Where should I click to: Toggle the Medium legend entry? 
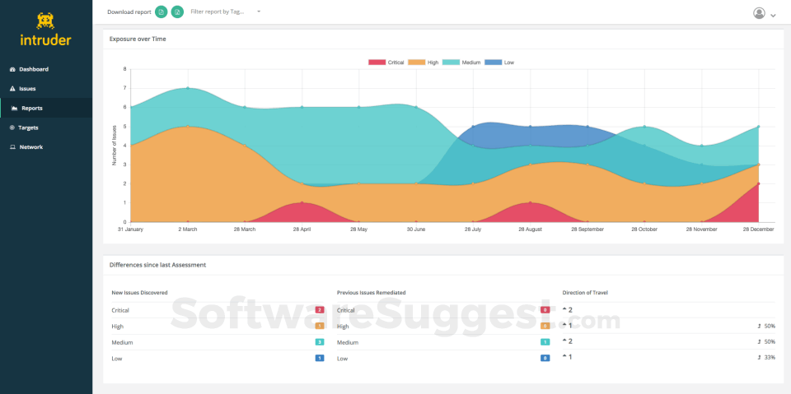(x=463, y=63)
